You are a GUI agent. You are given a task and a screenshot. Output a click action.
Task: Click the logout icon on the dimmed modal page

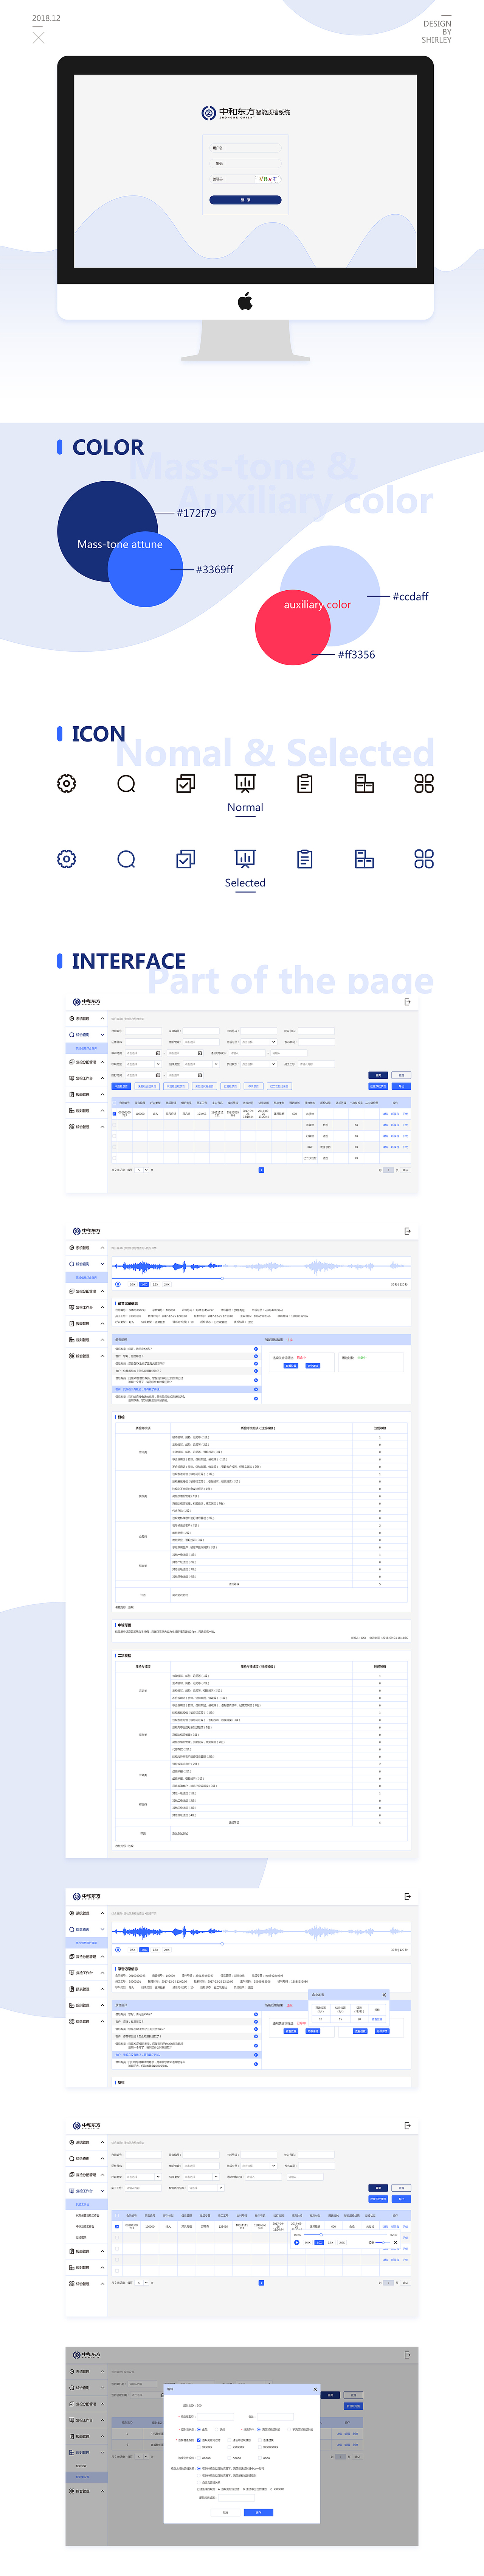pos(407,2355)
